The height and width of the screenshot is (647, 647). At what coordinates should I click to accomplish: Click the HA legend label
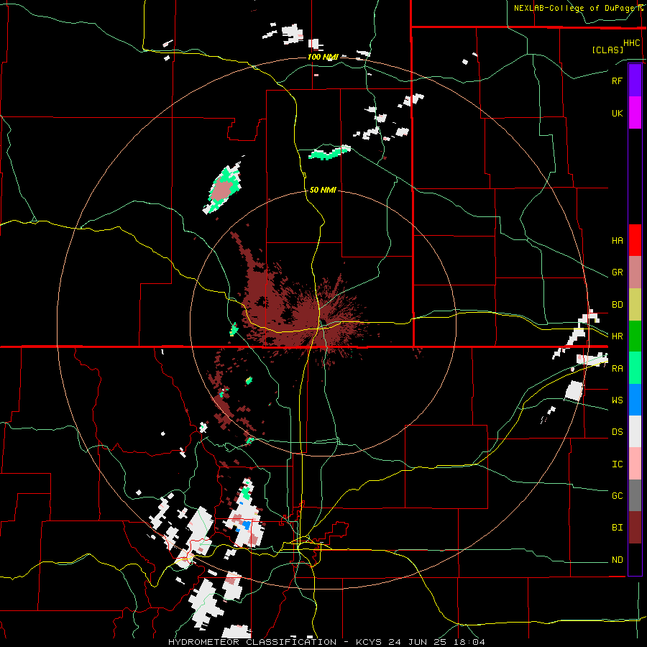pyautogui.click(x=617, y=241)
